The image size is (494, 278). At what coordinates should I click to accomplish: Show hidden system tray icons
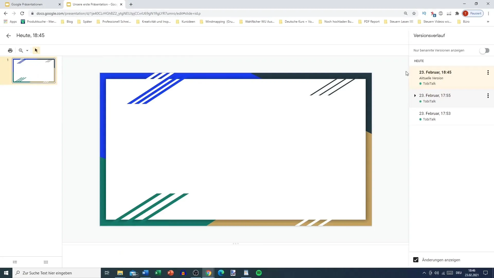[424, 273]
